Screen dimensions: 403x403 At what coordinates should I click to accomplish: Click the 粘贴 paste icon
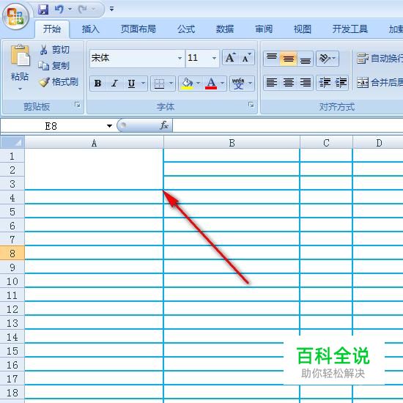(x=20, y=55)
